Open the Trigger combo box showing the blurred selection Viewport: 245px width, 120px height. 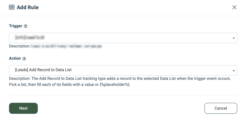coord(123,38)
